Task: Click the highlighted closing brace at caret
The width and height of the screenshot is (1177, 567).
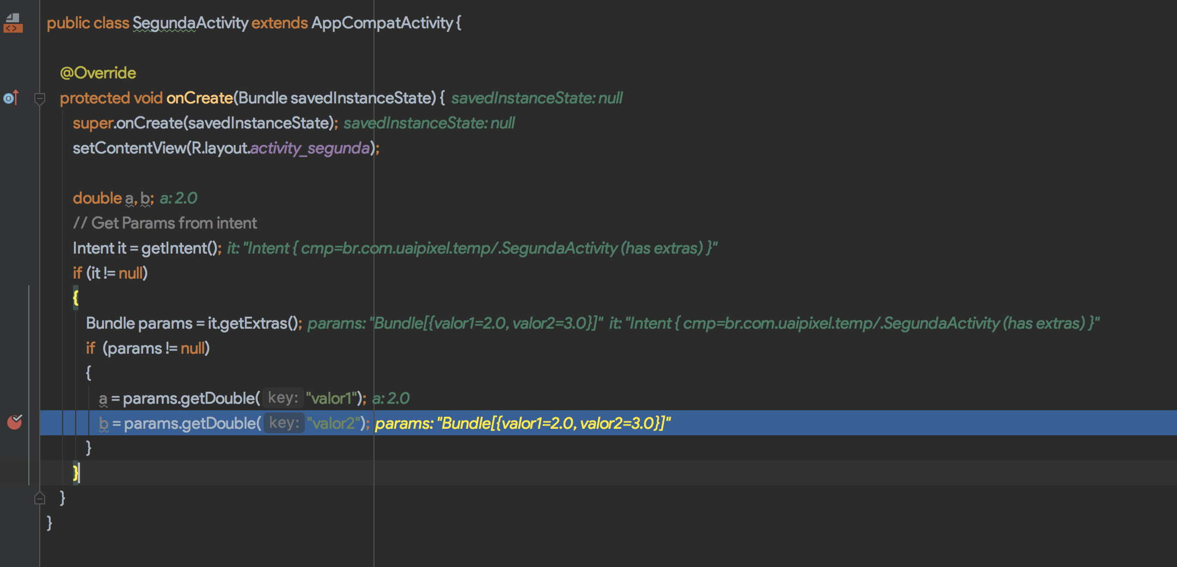Action: pos(76,473)
